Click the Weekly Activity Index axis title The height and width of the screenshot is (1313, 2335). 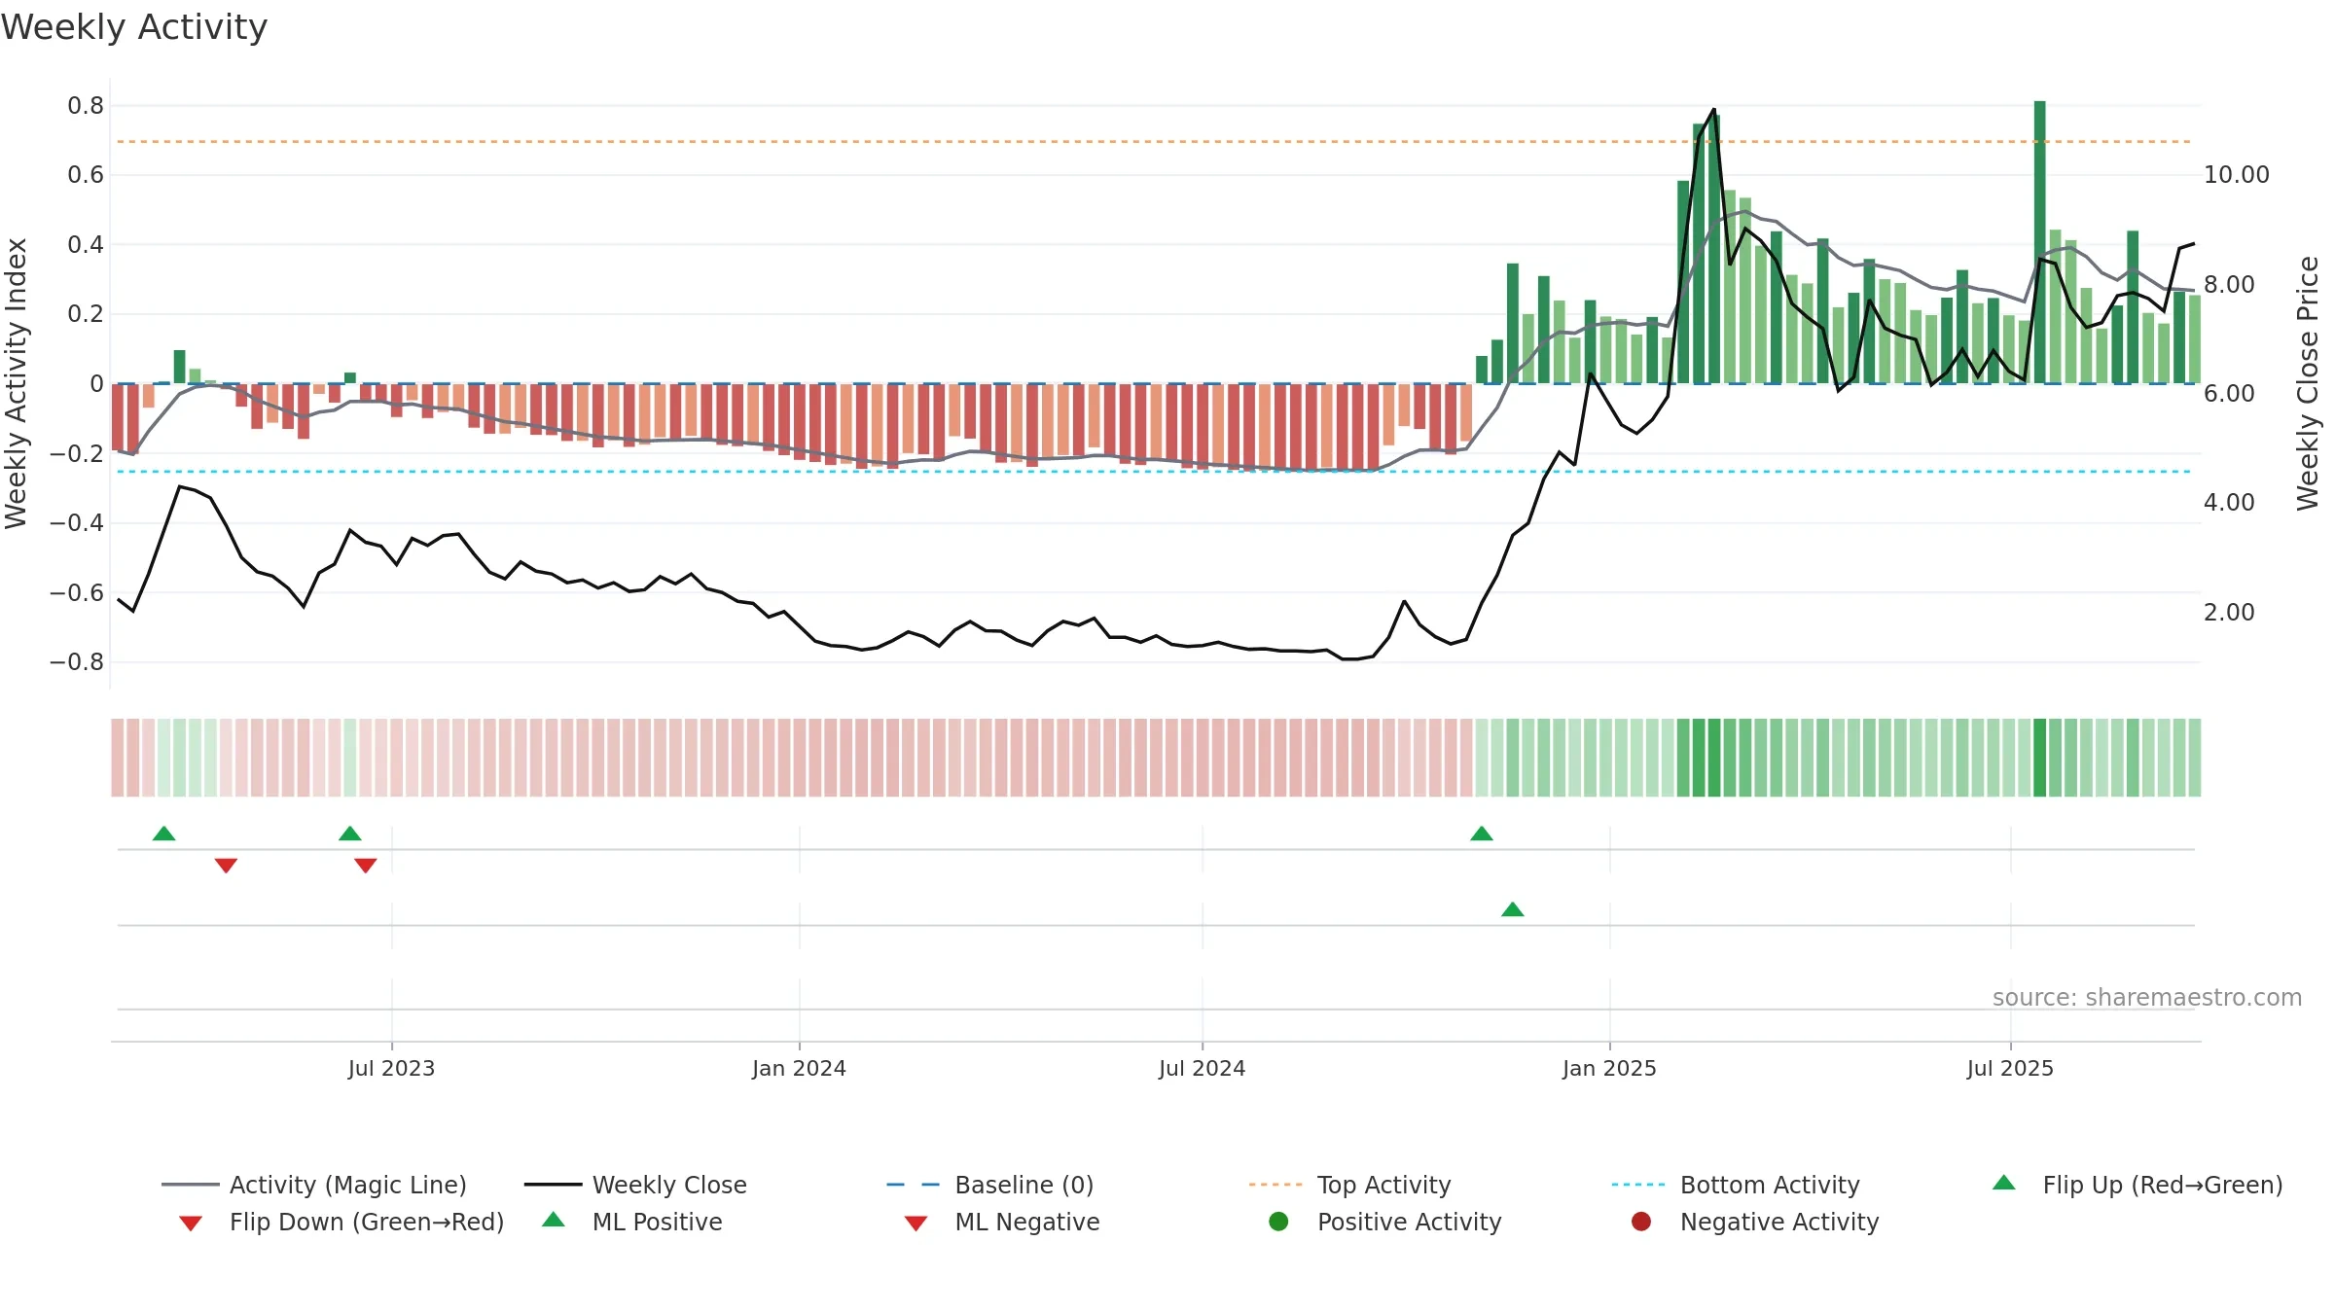(x=16, y=383)
